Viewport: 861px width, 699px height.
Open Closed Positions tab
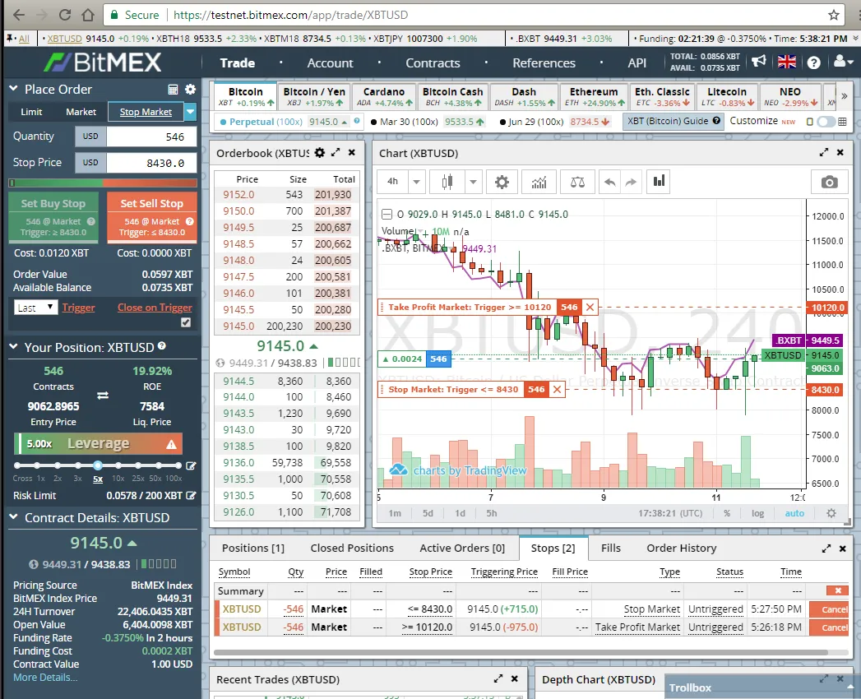point(352,548)
